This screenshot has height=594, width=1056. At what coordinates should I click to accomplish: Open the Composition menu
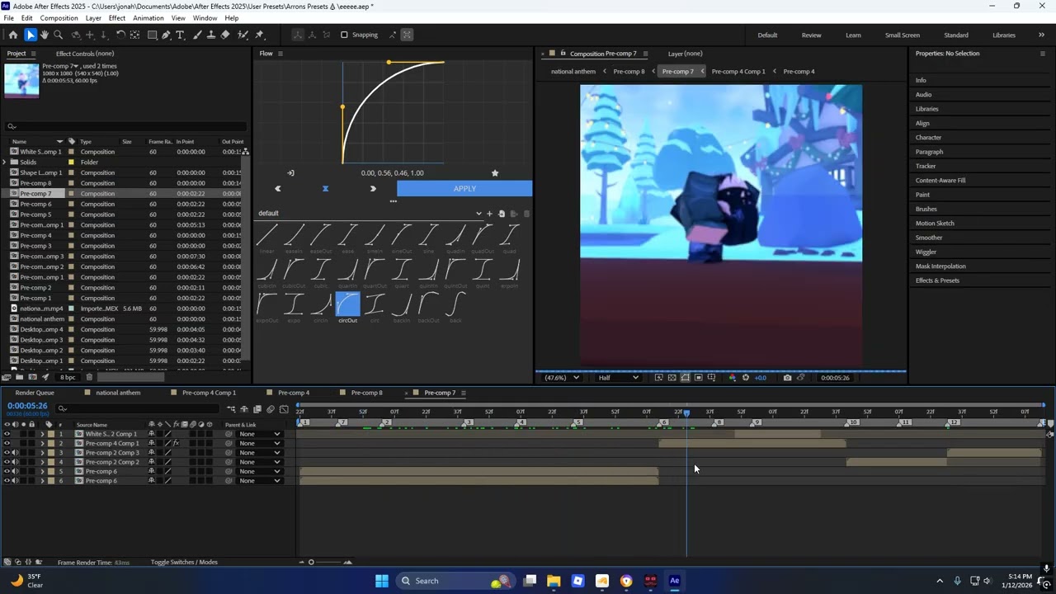point(59,18)
